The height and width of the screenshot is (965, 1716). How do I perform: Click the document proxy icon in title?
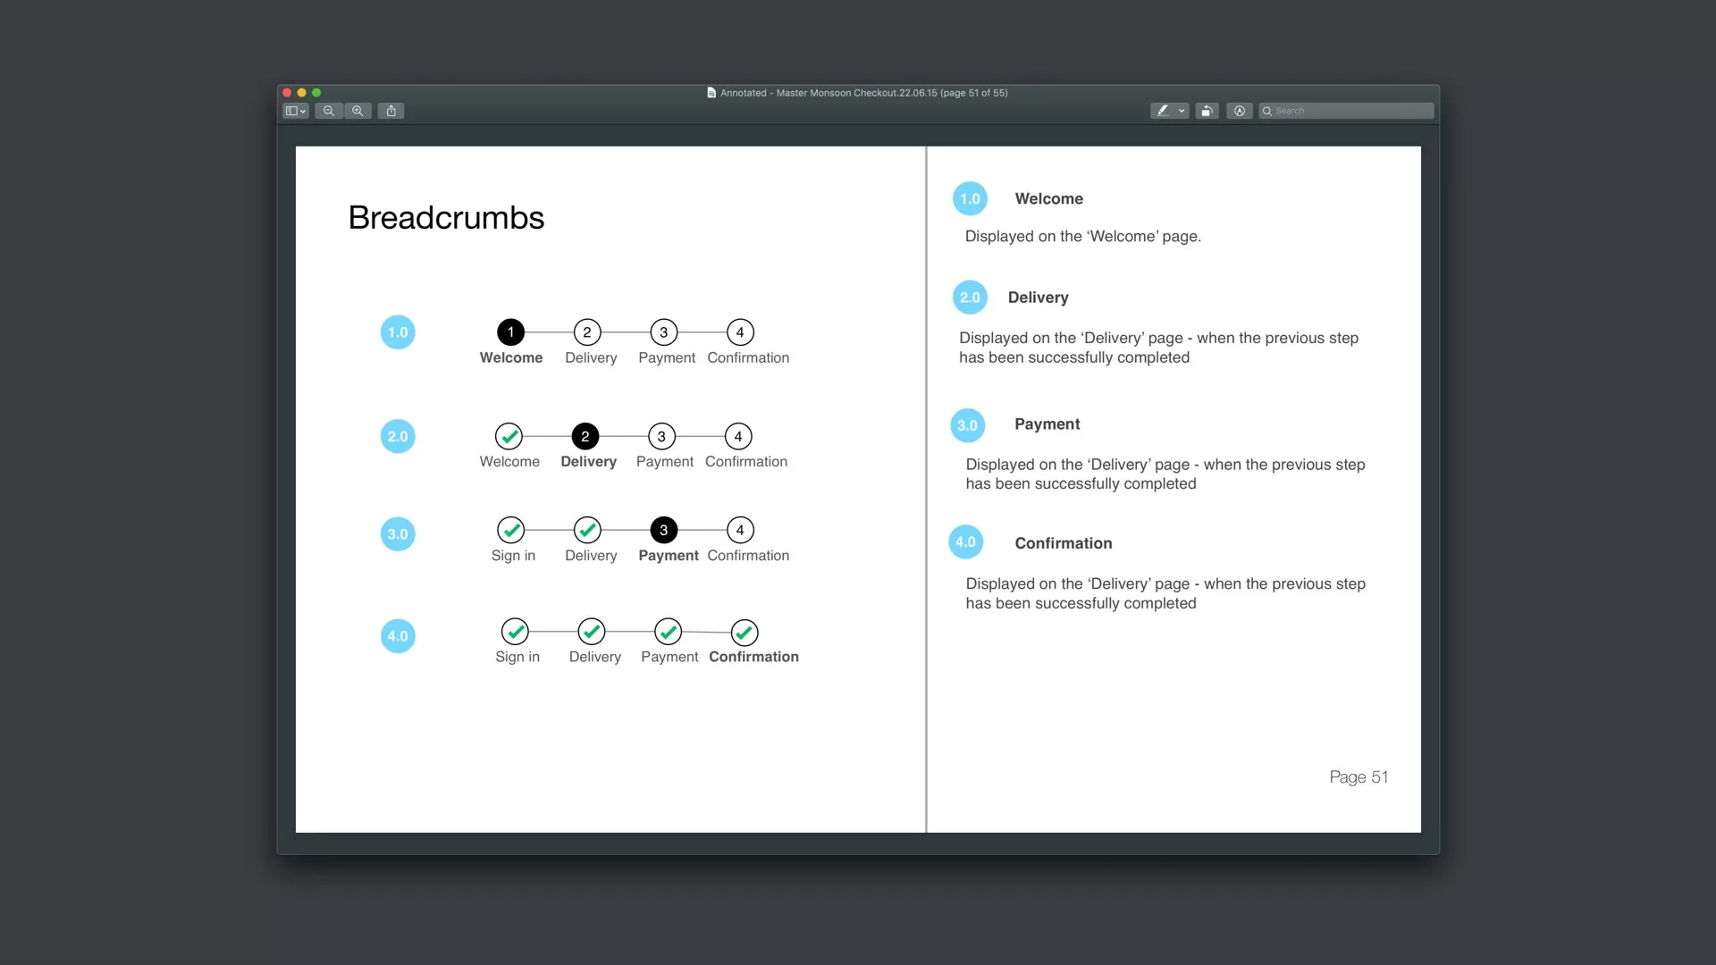[711, 93]
